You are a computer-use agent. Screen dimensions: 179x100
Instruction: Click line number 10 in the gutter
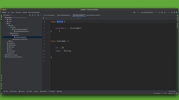tap(44, 51)
